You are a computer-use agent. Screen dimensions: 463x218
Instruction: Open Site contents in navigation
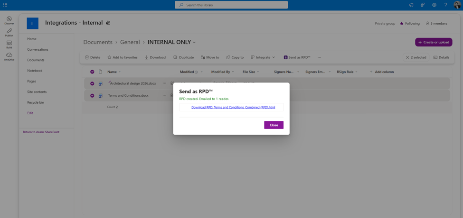click(37, 92)
